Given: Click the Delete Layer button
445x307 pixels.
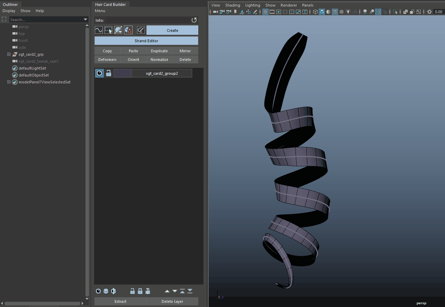Looking at the screenshot, I should pyautogui.click(x=172, y=301).
